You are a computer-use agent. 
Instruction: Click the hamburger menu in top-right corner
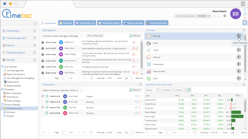tap(243, 4)
